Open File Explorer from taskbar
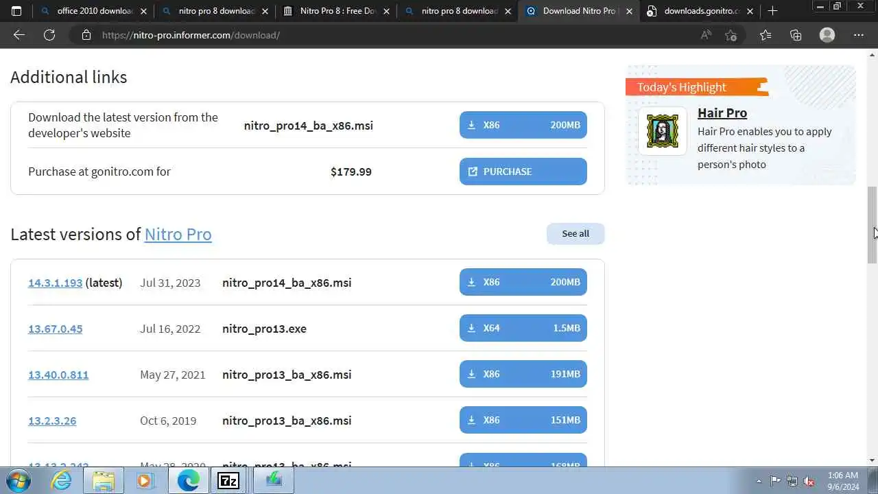 point(104,481)
